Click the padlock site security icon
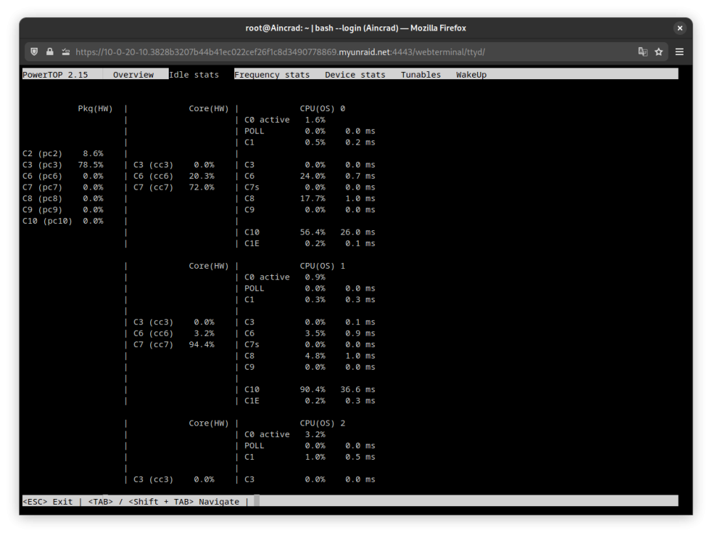The image size is (712, 536). click(50, 52)
